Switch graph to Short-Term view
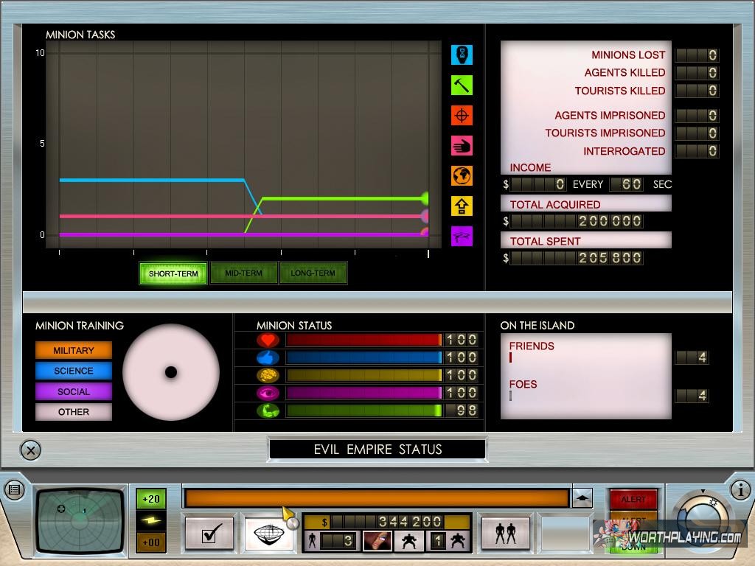 tap(173, 273)
